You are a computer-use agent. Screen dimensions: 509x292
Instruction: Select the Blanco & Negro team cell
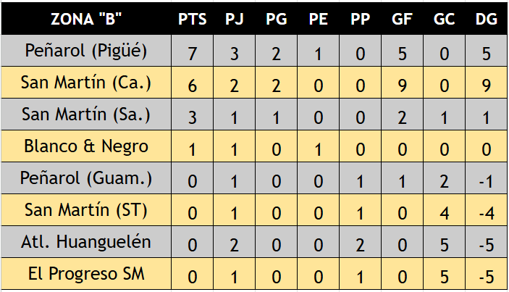click(x=86, y=146)
